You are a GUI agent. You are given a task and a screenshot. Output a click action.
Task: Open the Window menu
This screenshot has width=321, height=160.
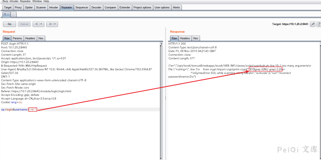click(x=37, y=1)
